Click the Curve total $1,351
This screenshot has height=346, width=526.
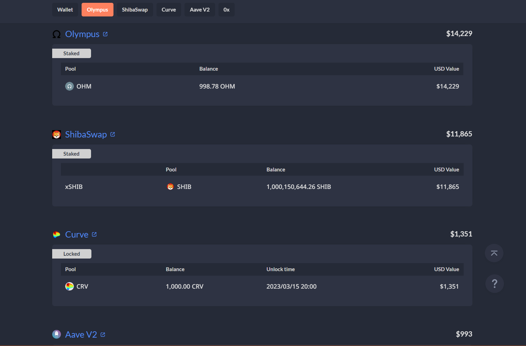tap(461, 234)
